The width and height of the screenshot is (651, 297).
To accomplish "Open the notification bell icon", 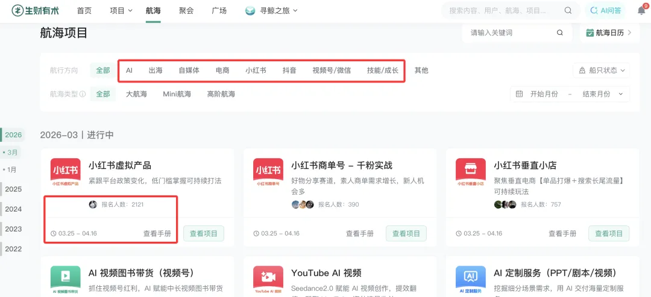I will [641, 11].
